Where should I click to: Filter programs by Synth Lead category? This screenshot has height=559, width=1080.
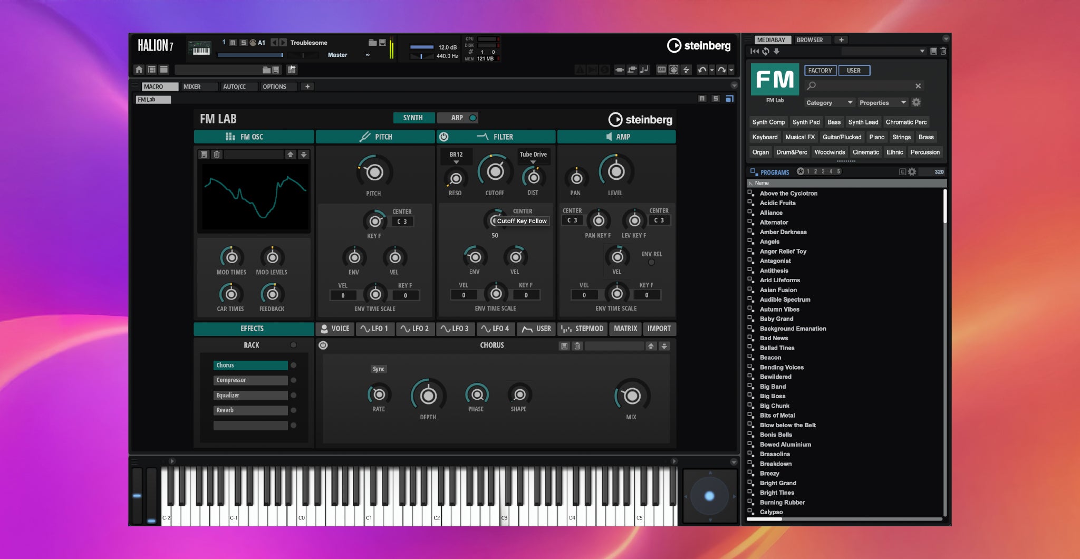863,122
